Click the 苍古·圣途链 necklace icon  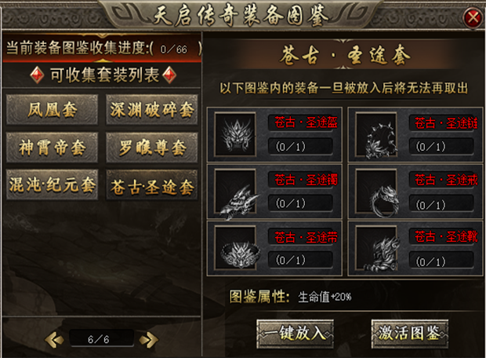[376, 134]
